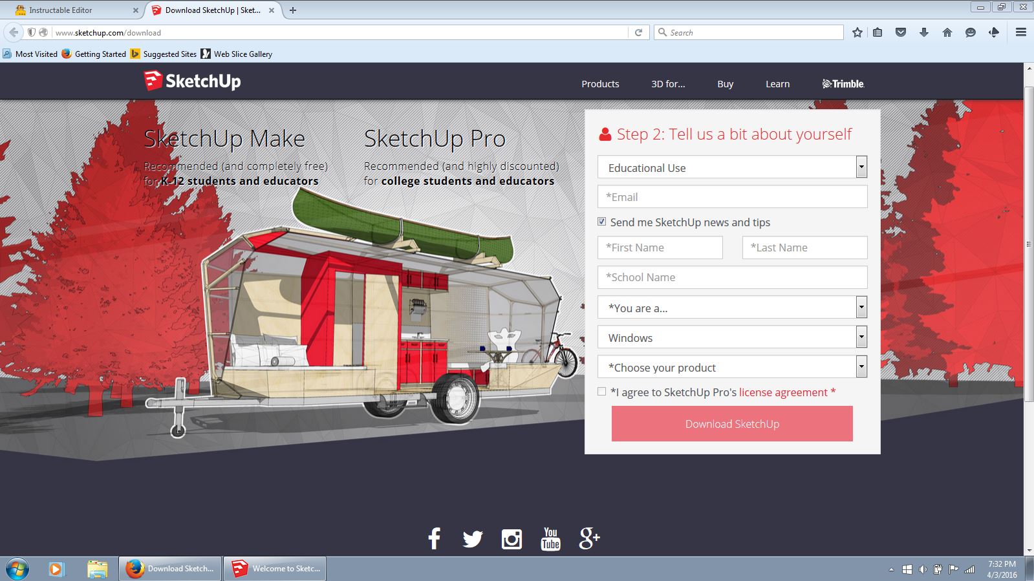Screen dimensions: 1034x581
Task: Open the Learn menu
Action: 778,84
